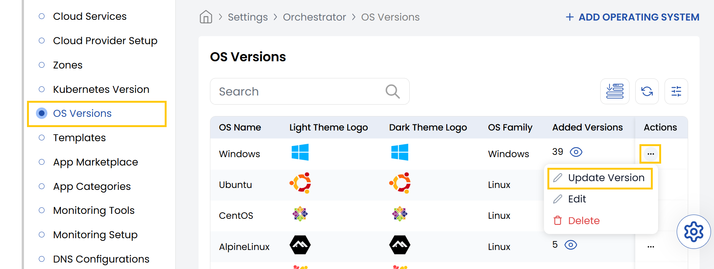
Task: Click Ubuntu light theme logo
Action: click(301, 183)
